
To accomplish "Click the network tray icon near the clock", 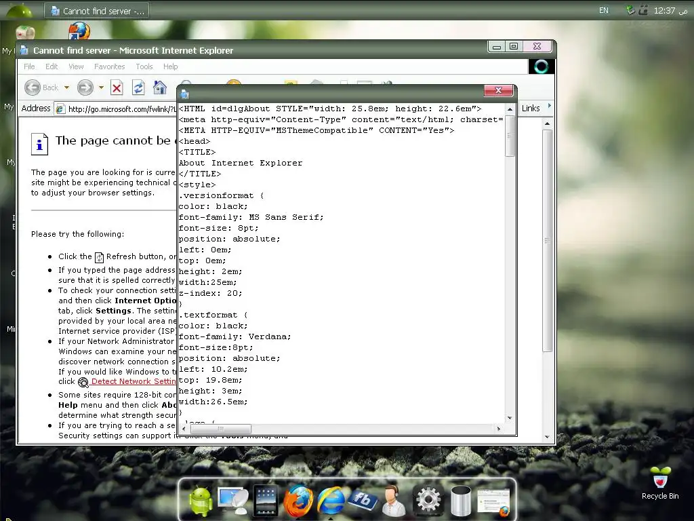I will (x=631, y=10).
